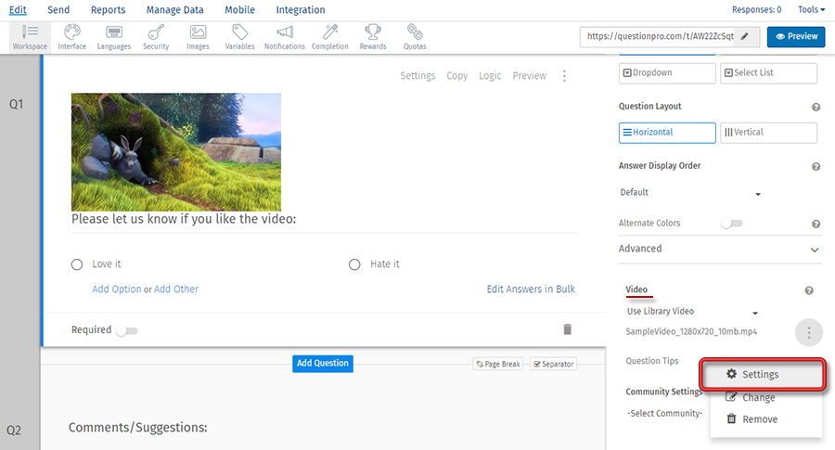Image resolution: width=835 pixels, height=450 pixels.
Task: Click the question Logic link
Action: 490,76
